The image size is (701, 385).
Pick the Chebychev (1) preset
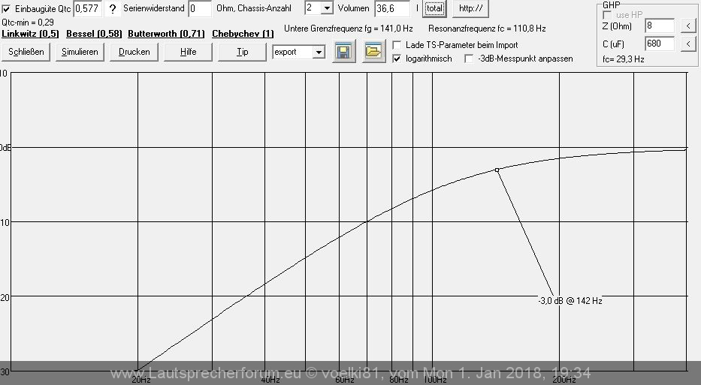pos(243,34)
